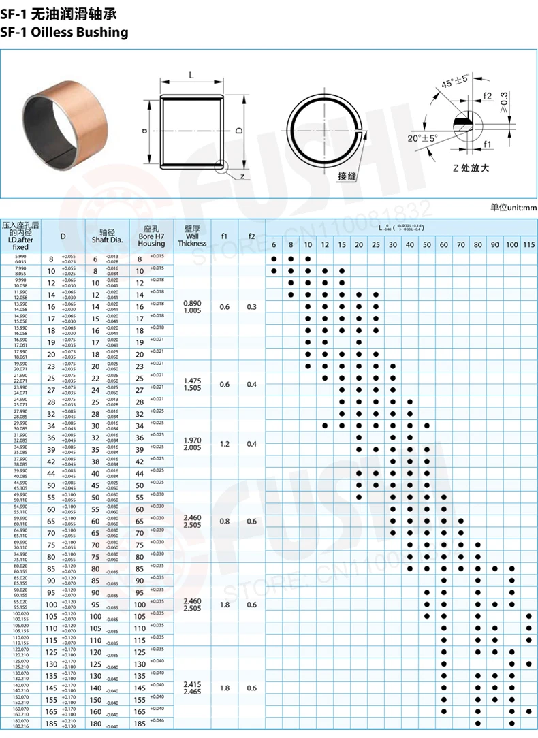Click the f1 value '1.2'
The width and height of the screenshot is (538, 738).
pos(225,444)
